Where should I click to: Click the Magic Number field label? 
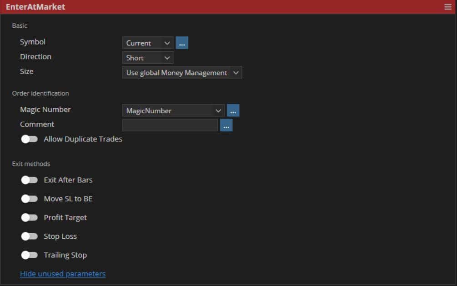click(45, 110)
